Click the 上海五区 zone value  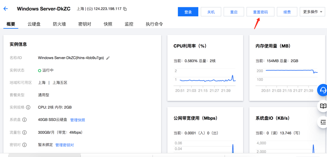coord(60,83)
